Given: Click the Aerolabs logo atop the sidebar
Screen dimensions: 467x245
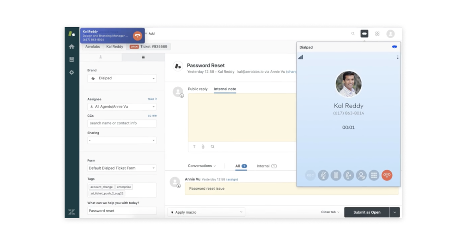Looking at the screenshot, I should pos(72,34).
